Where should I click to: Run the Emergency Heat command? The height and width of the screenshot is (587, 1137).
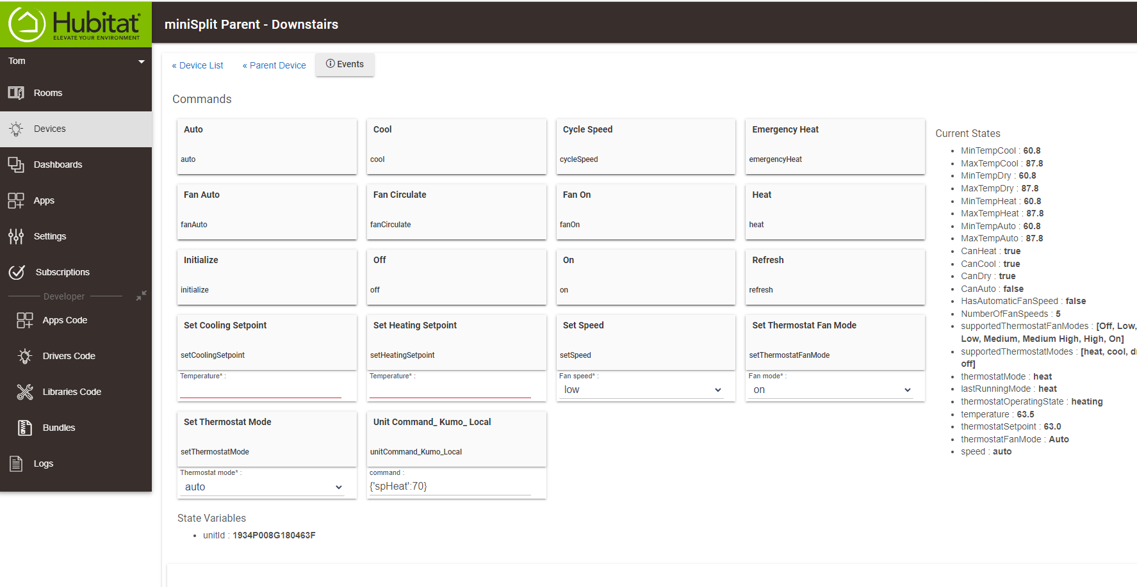click(835, 146)
